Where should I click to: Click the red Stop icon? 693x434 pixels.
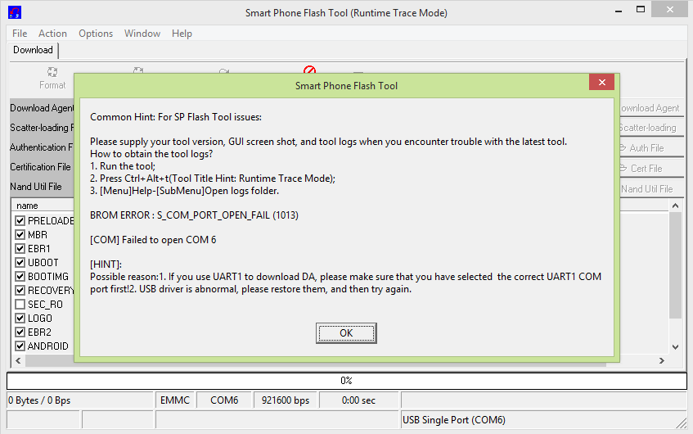click(310, 70)
